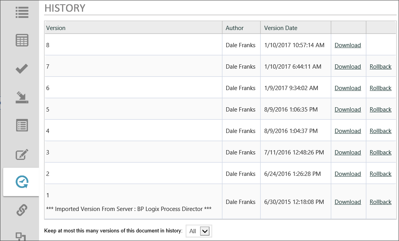399x241 pixels.
Task: Download version 4 of the document
Action: (348, 131)
